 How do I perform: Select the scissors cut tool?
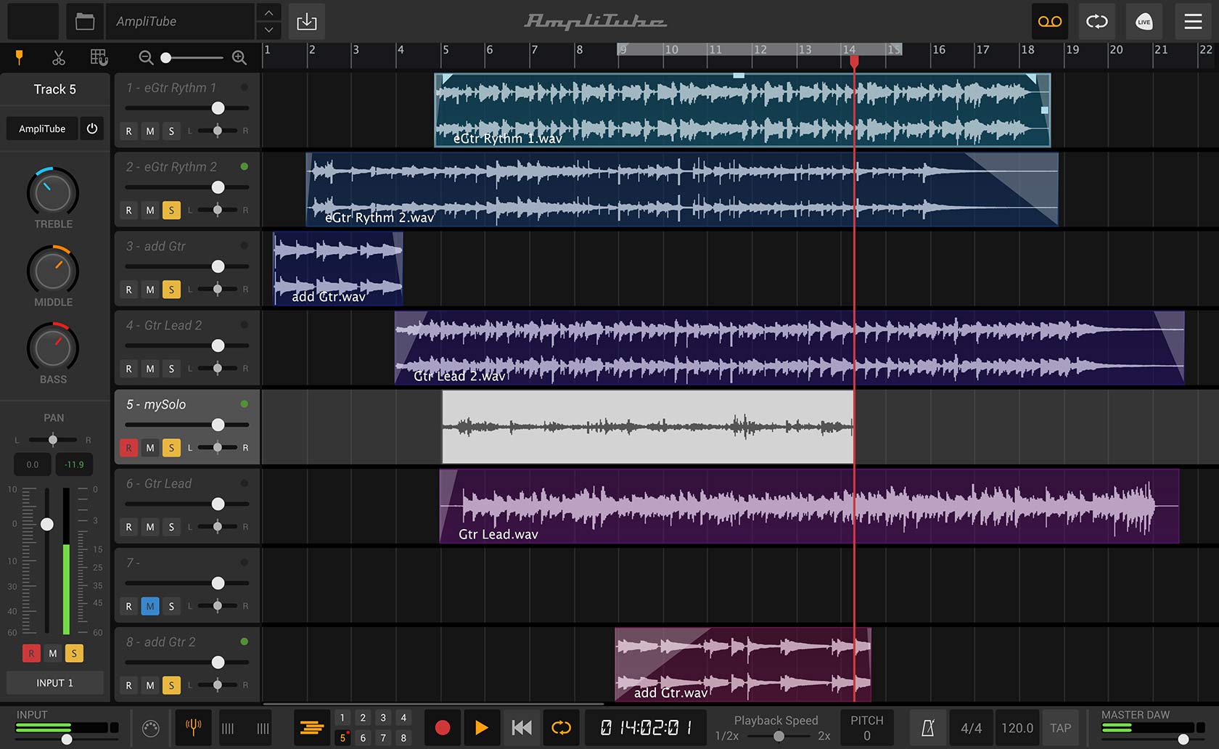coord(59,57)
